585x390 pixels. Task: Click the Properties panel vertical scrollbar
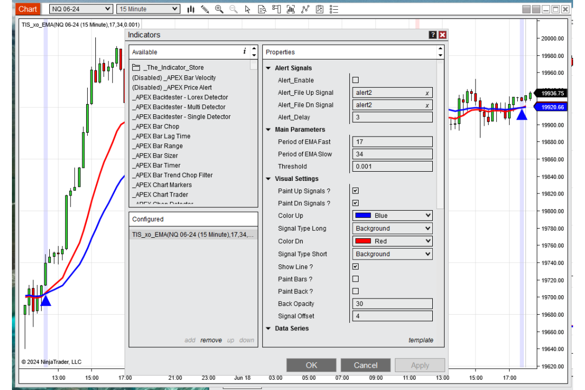[x=440, y=135]
